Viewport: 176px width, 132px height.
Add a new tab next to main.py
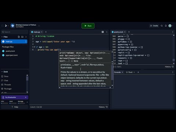[46, 32]
